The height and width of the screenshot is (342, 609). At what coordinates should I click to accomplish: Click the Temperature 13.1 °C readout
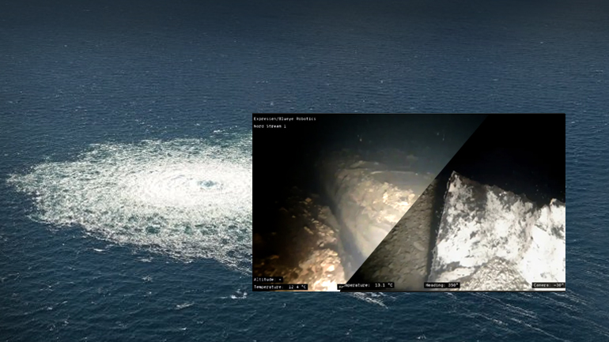coord(367,285)
